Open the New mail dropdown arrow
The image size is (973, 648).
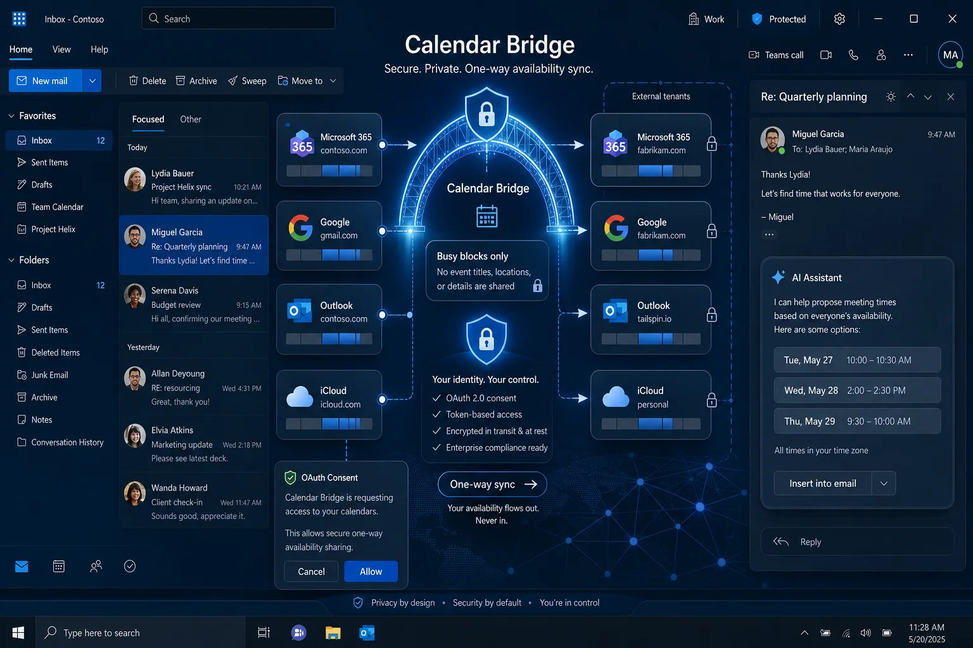point(92,81)
